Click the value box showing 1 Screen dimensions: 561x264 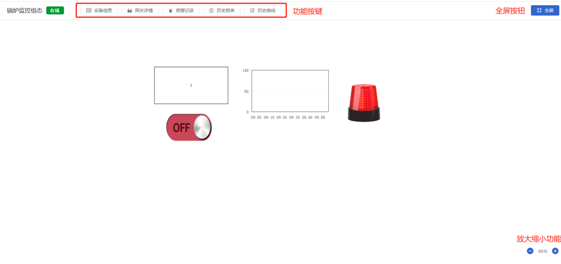(191, 85)
